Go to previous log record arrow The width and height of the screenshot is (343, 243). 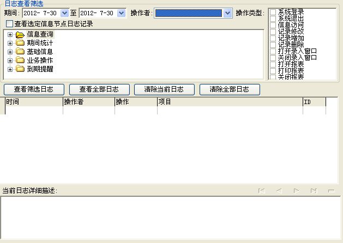pyautogui.click(x=279, y=191)
